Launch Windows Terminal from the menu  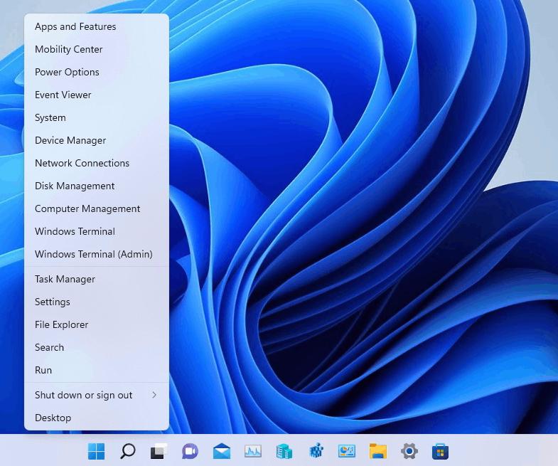coord(97,232)
